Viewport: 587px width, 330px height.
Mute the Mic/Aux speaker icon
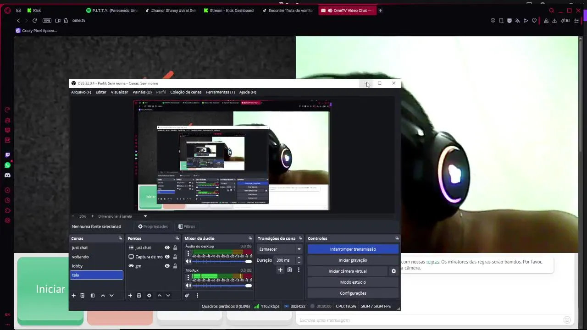[x=188, y=286]
